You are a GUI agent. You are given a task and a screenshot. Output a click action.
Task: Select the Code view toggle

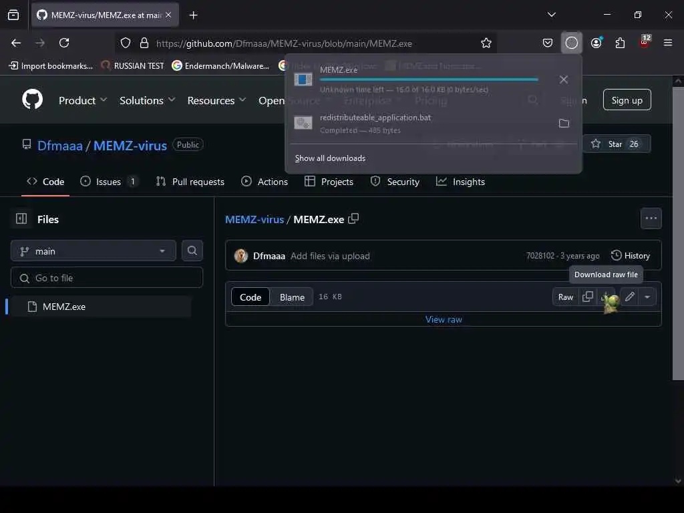[250, 297]
